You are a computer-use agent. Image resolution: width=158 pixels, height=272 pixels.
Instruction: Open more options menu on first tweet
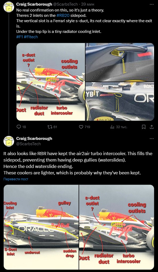(x=152, y=4)
